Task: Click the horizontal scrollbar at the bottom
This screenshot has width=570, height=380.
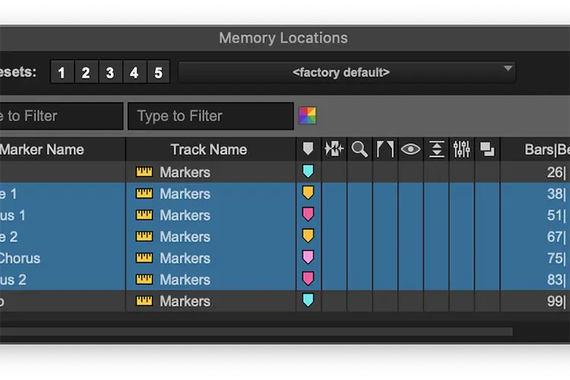Action: (x=256, y=331)
